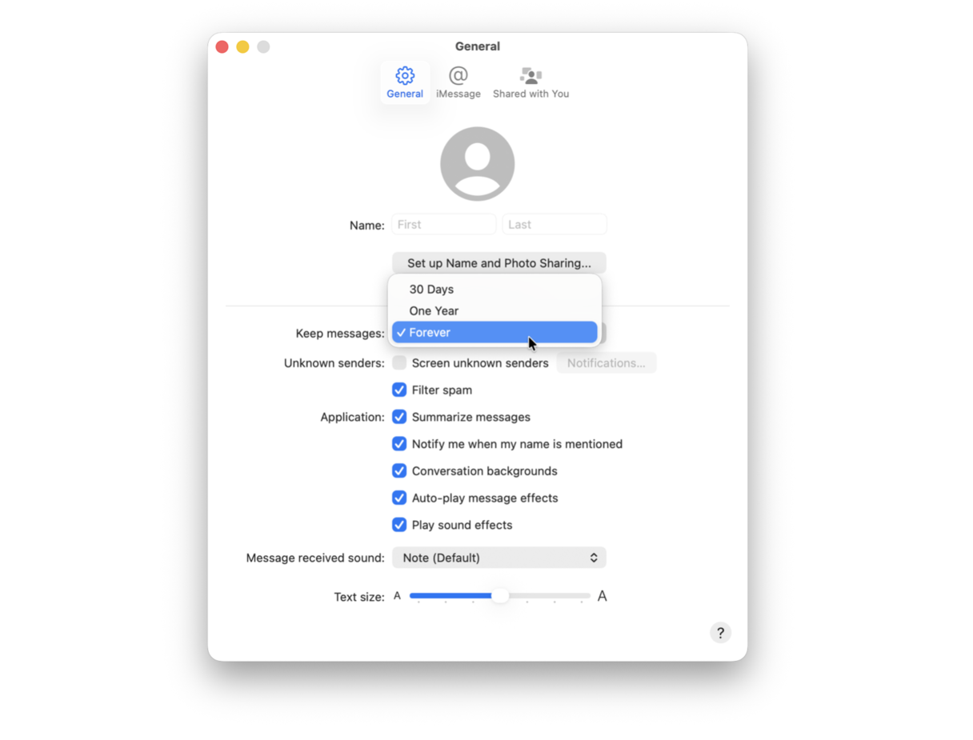The height and width of the screenshot is (740, 973).
Task: Toggle Summarize messages off
Action: click(399, 417)
